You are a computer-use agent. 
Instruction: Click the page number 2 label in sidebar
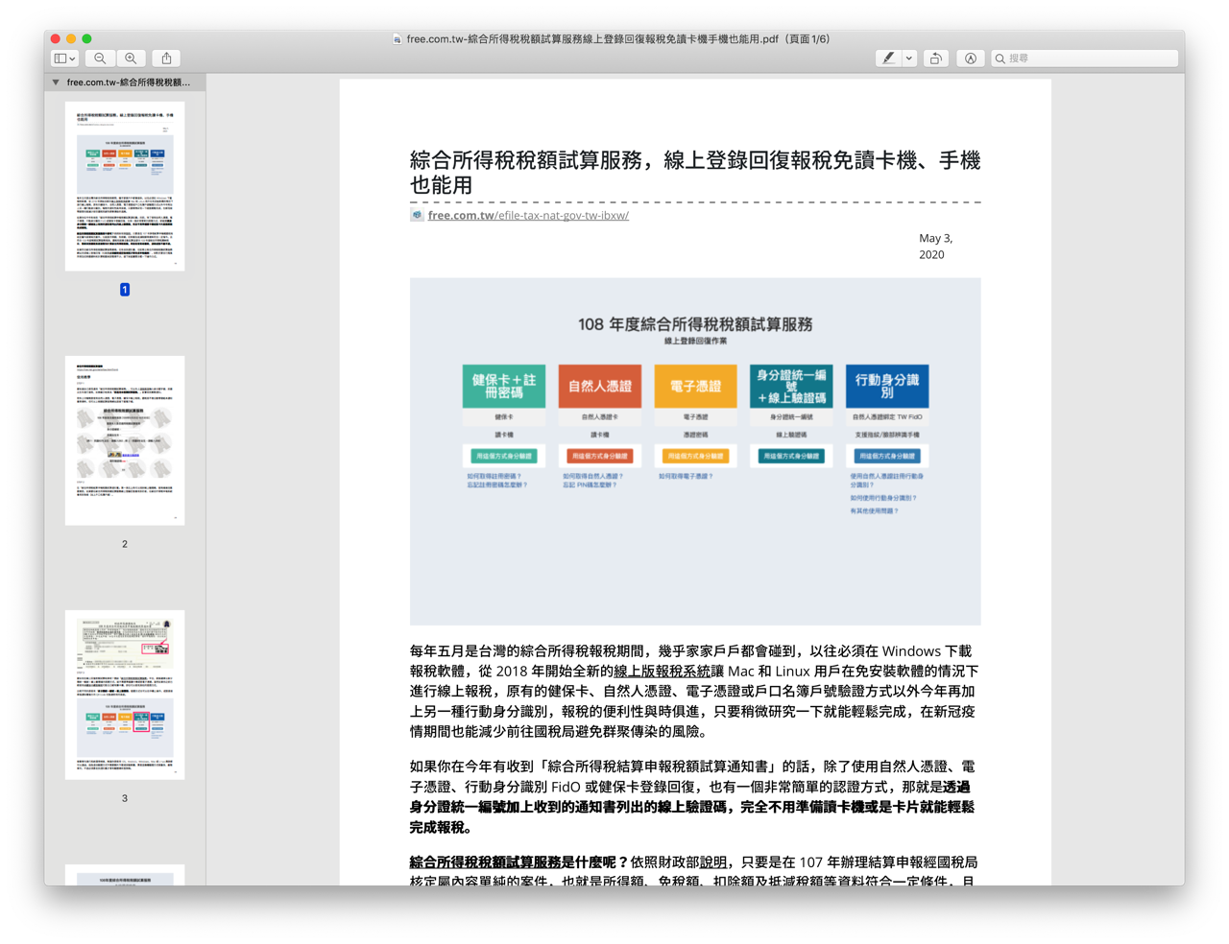pos(125,544)
